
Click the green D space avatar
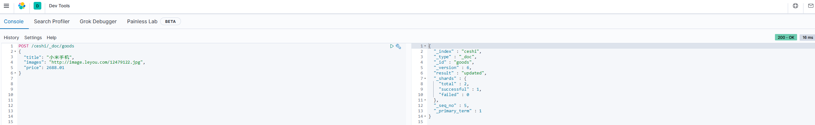(37, 6)
